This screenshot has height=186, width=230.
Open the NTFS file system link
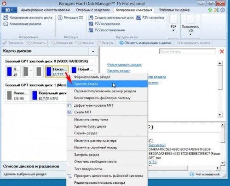point(153,162)
